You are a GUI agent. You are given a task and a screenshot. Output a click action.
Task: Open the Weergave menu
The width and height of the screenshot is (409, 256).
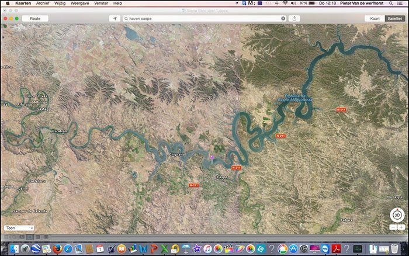click(x=79, y=3)
